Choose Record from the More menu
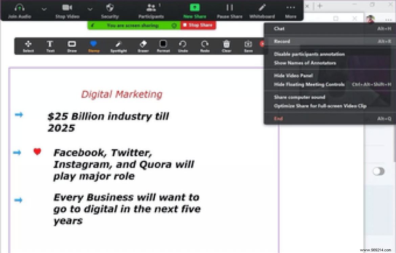Image resolution: width=396 pixels, height=253 pixels. pos(282,41)
